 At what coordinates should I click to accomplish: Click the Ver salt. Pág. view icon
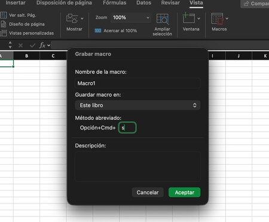tap(4, 15)
